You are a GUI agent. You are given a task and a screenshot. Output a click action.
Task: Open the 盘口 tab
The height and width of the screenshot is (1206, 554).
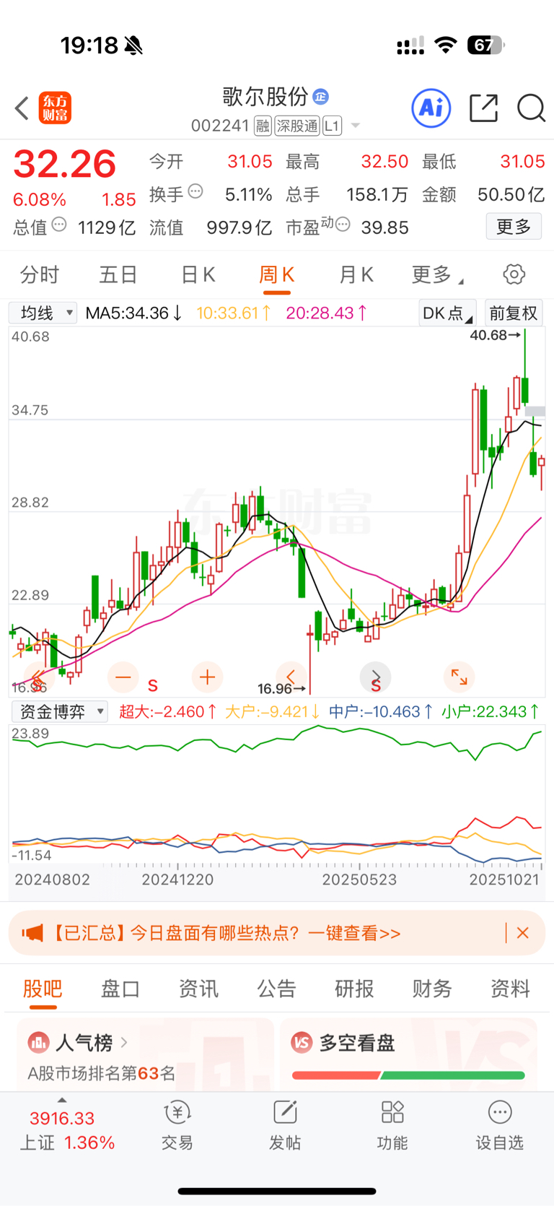(x=120, y=989)
